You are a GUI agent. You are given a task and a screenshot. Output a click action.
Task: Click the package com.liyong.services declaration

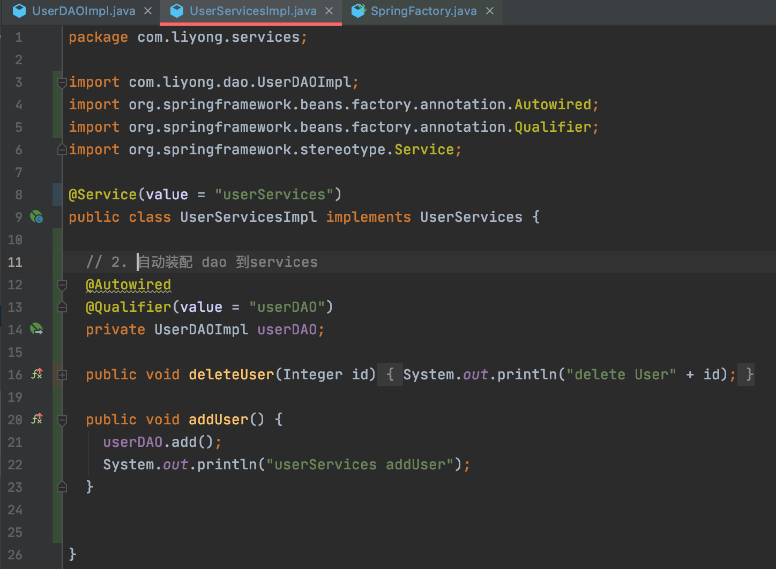[x=188, y=38]
